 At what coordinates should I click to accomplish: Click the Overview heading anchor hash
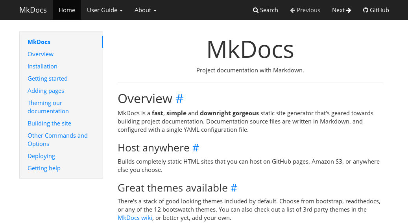(179, 99)
